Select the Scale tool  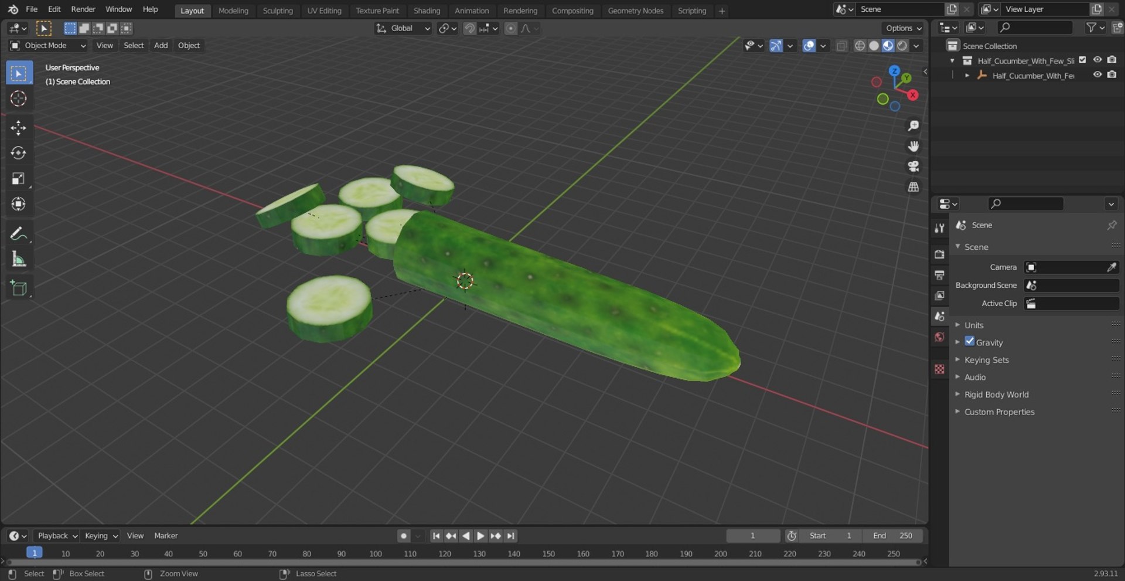(19, 179)
